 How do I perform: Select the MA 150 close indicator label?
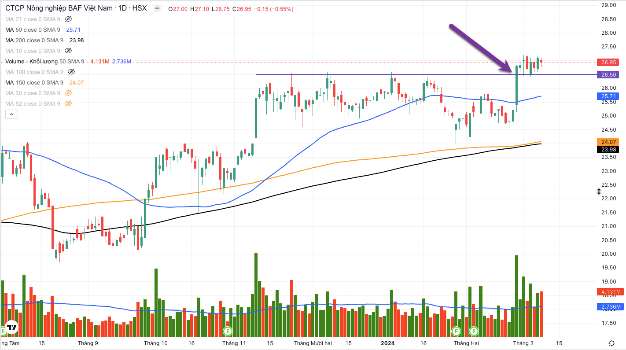click(x=34, y=82)
